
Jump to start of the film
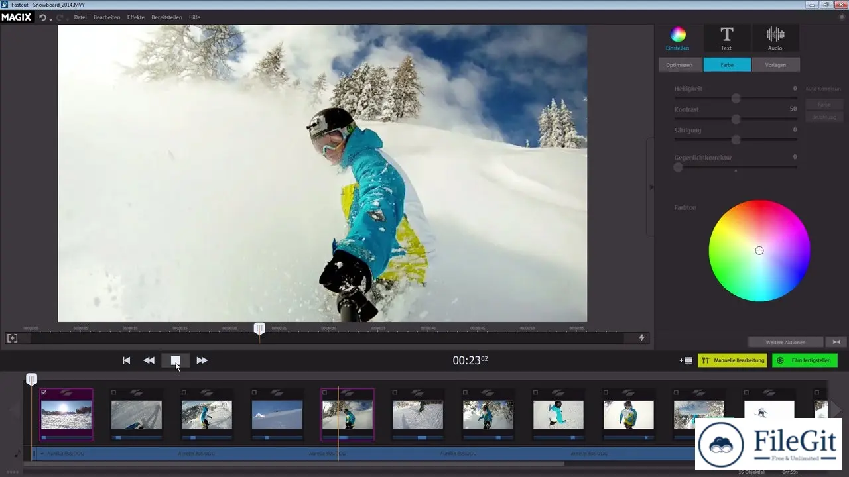[x=126, y=360]
